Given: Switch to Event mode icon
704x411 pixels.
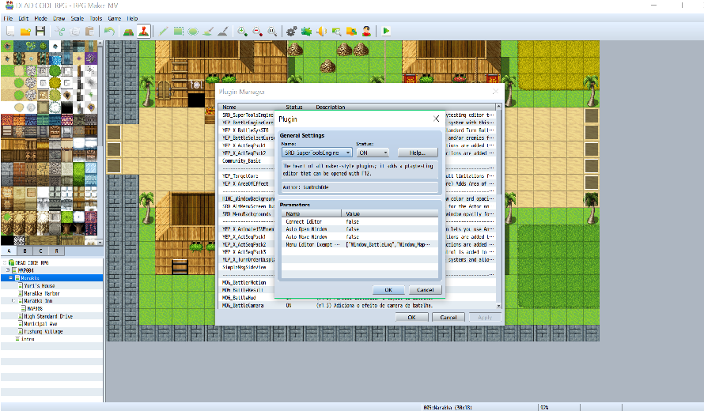Looking at the screenshot, I should [144, 31].
